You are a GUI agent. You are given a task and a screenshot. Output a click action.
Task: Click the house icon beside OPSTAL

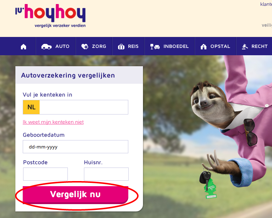[x=203, y=46]
